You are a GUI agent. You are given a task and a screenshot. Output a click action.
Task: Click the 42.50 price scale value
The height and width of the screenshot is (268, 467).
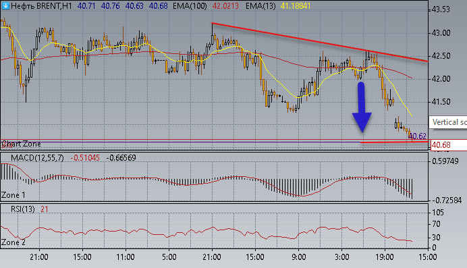(x=441, y=56)
